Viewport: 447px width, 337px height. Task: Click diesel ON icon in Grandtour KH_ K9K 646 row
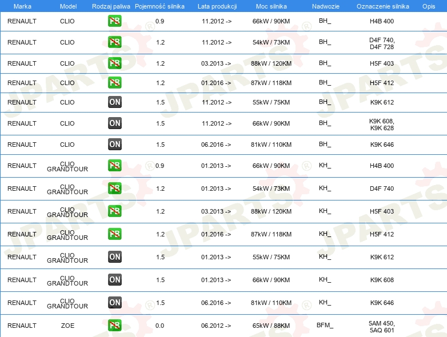[x=114, y=303]
